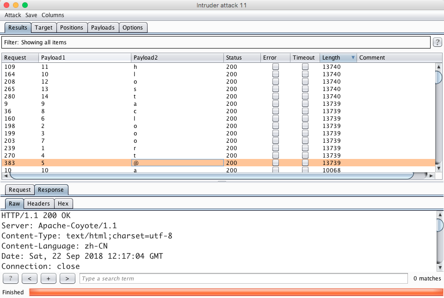This screenshot has width=444, height=298.
Task: Click horizontal scrollbar right arrow
Action: (431, 176)
